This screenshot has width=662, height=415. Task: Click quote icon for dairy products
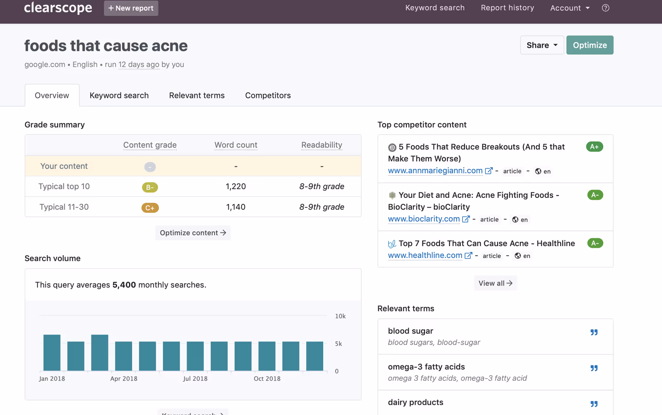coord(594,404)
